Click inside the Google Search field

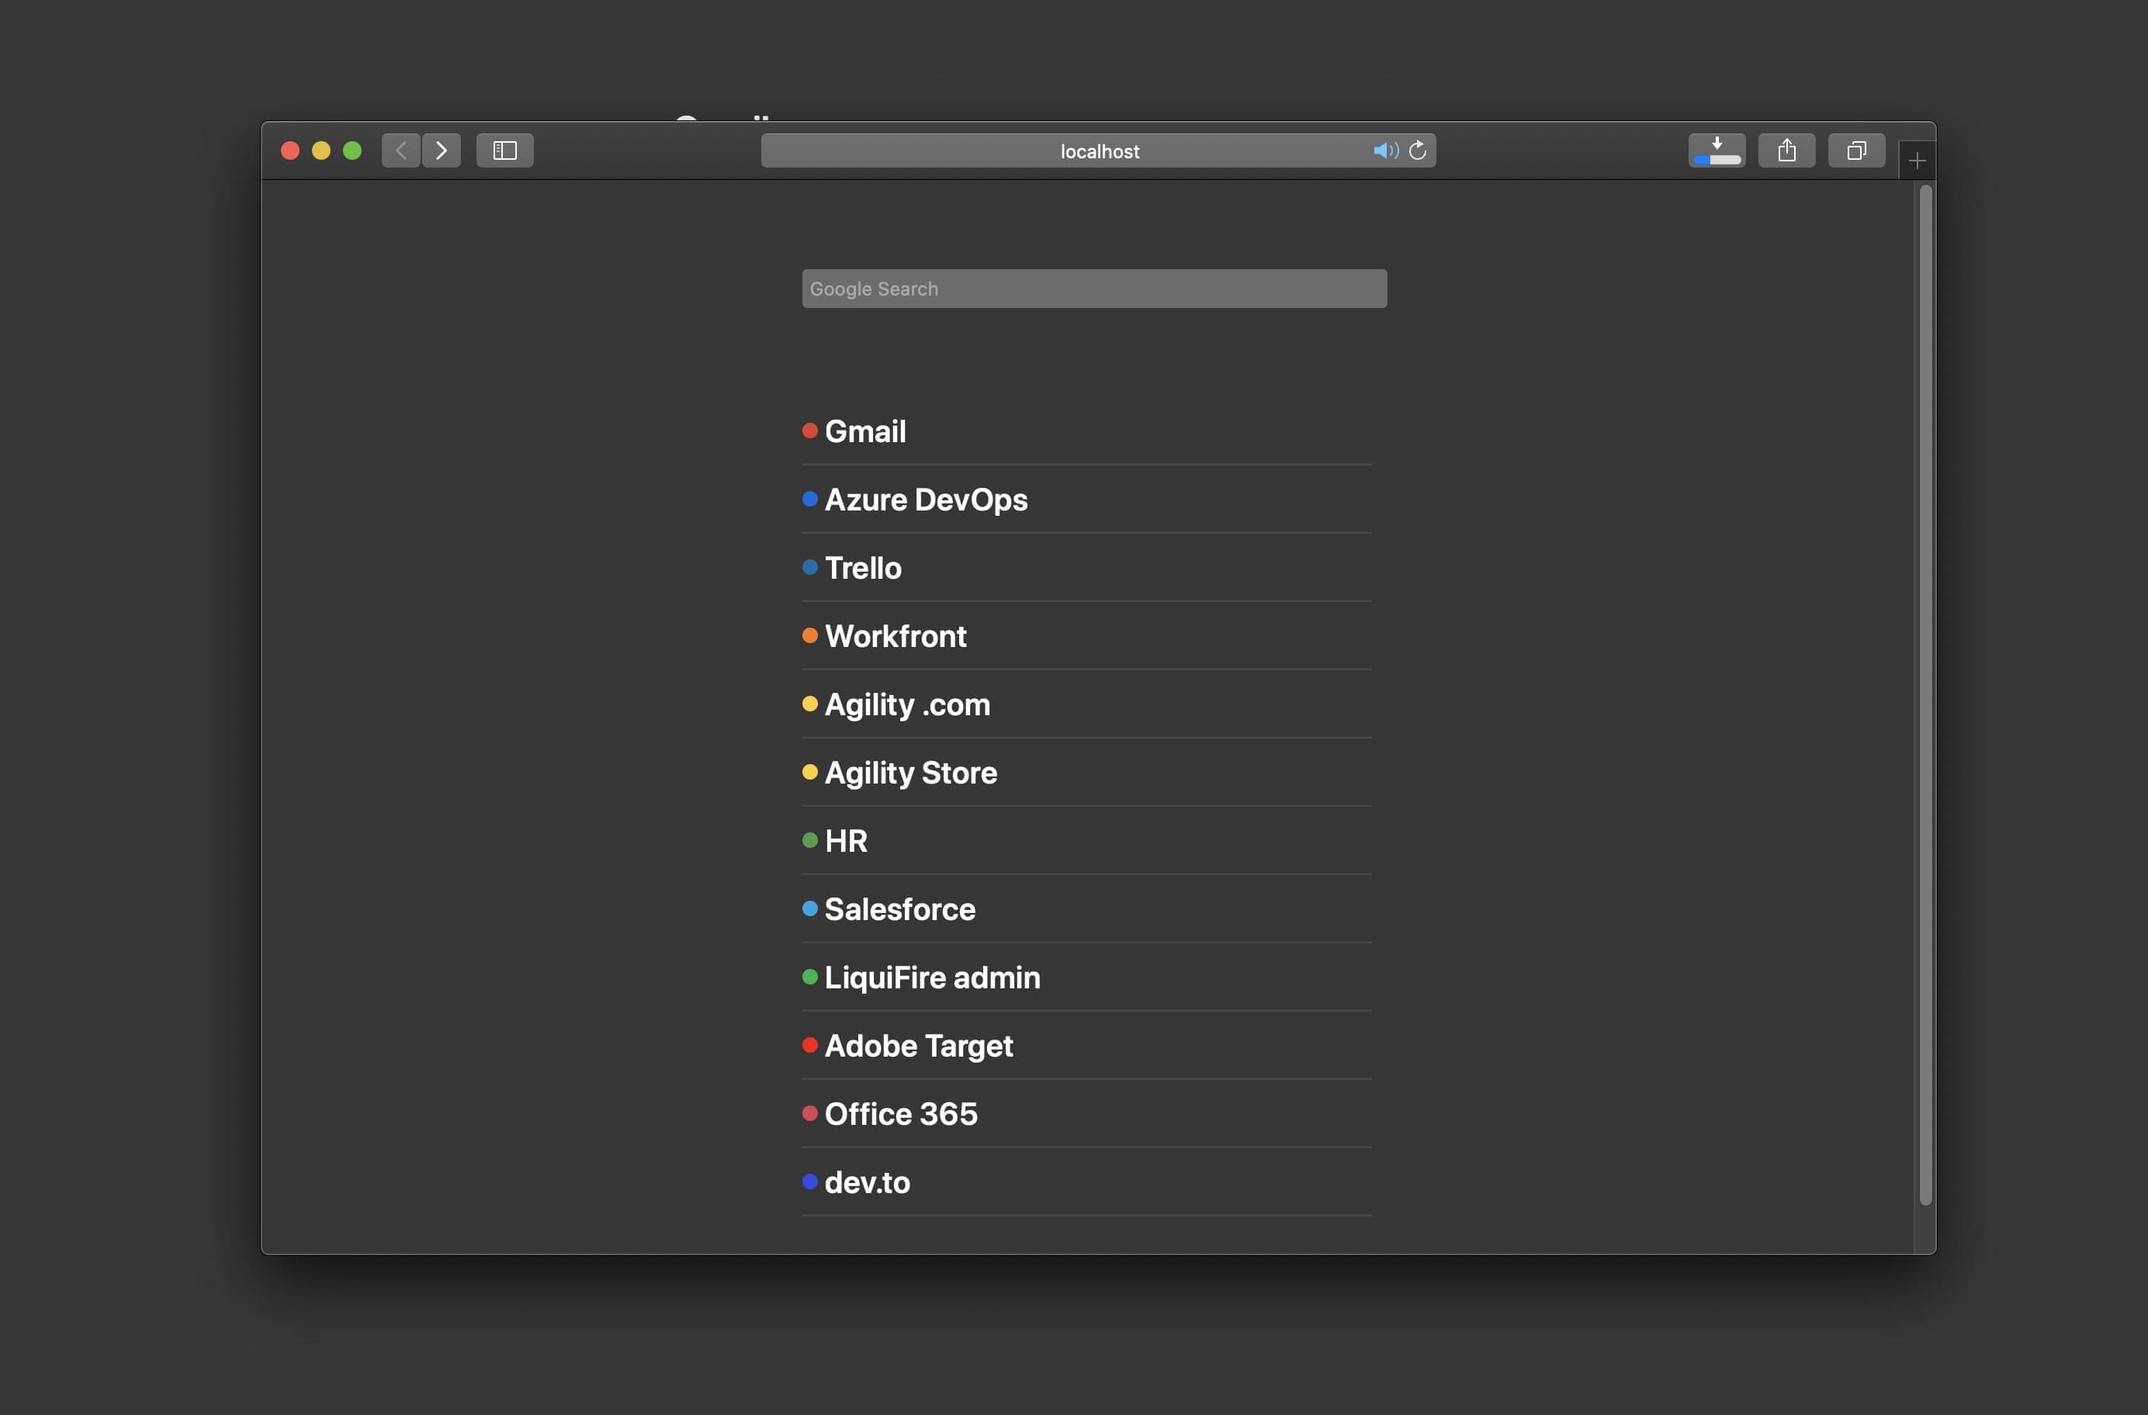pos(1093,288)
